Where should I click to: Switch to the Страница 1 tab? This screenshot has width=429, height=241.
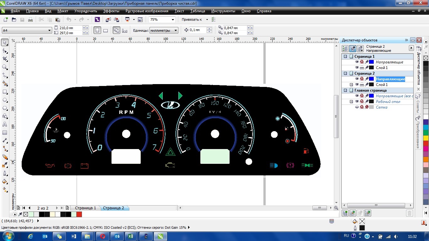point(85,208)
